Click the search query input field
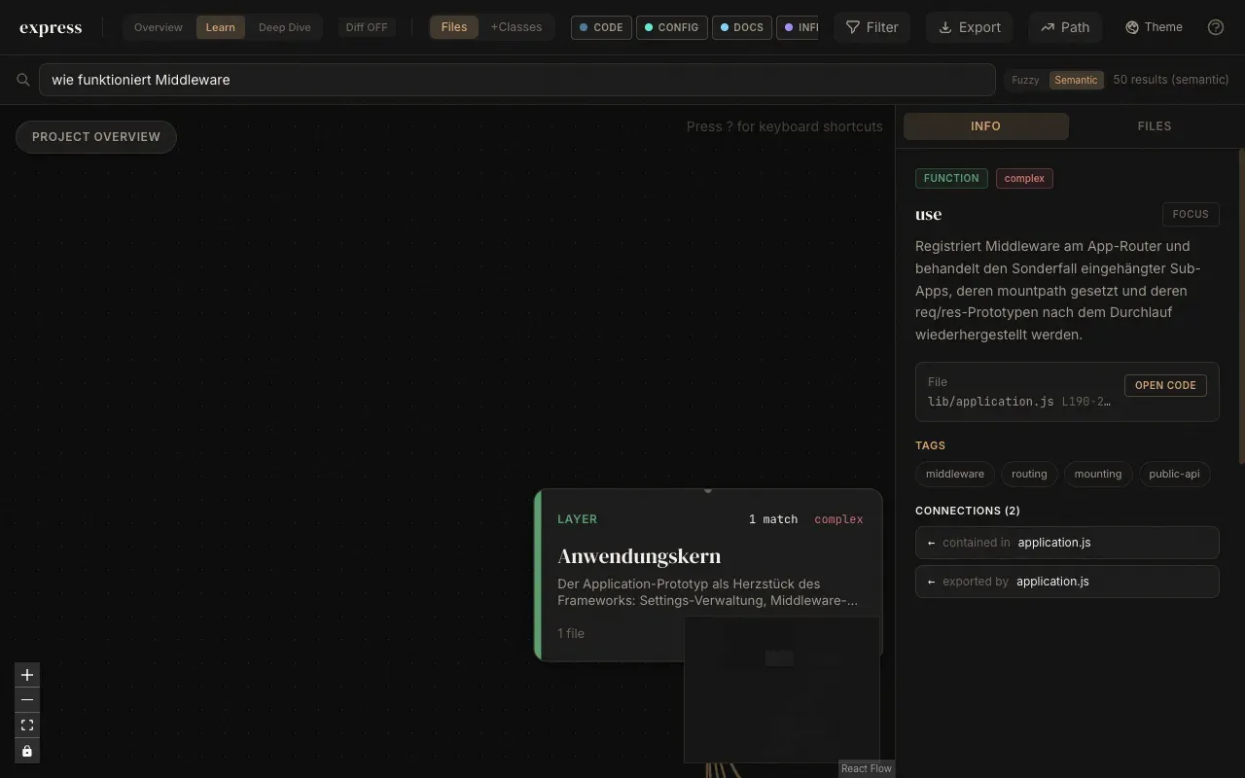 click(x=516, y=80)
